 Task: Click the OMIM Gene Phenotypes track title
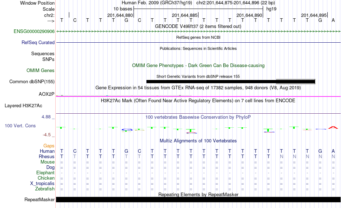198,65
